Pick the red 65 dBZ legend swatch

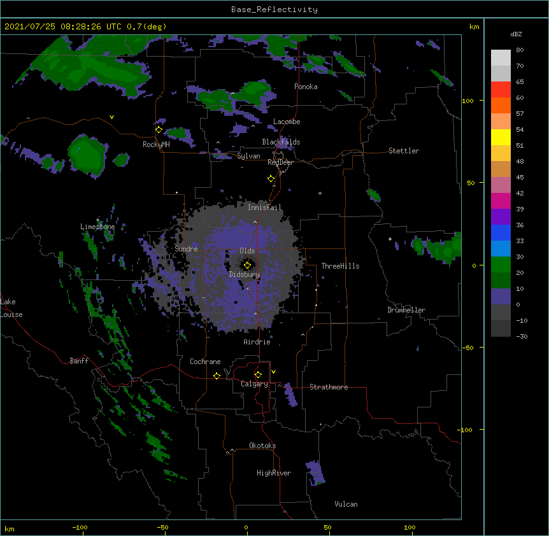point(501,89)
